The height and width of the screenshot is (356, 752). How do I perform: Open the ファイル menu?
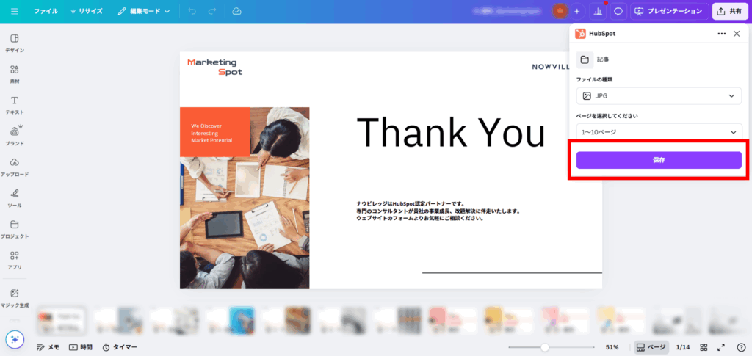coord(46,11)
